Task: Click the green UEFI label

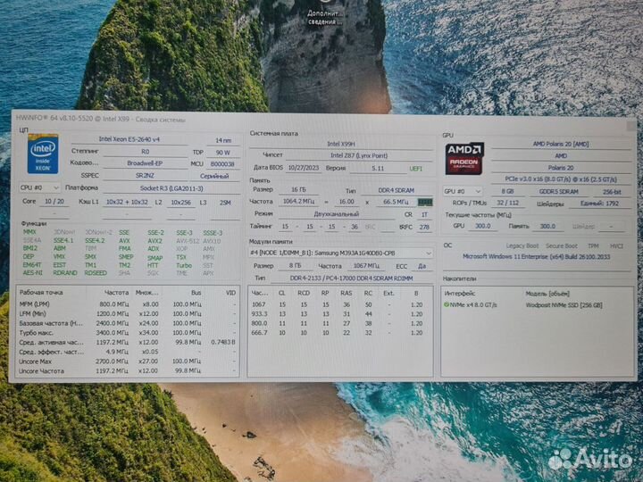Action: [416, 169]
